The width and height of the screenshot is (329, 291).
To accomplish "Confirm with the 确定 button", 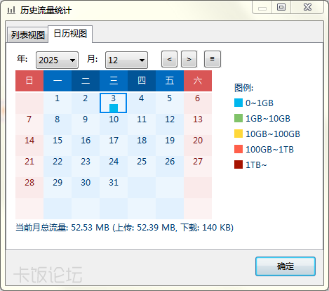I will point(286,266).
